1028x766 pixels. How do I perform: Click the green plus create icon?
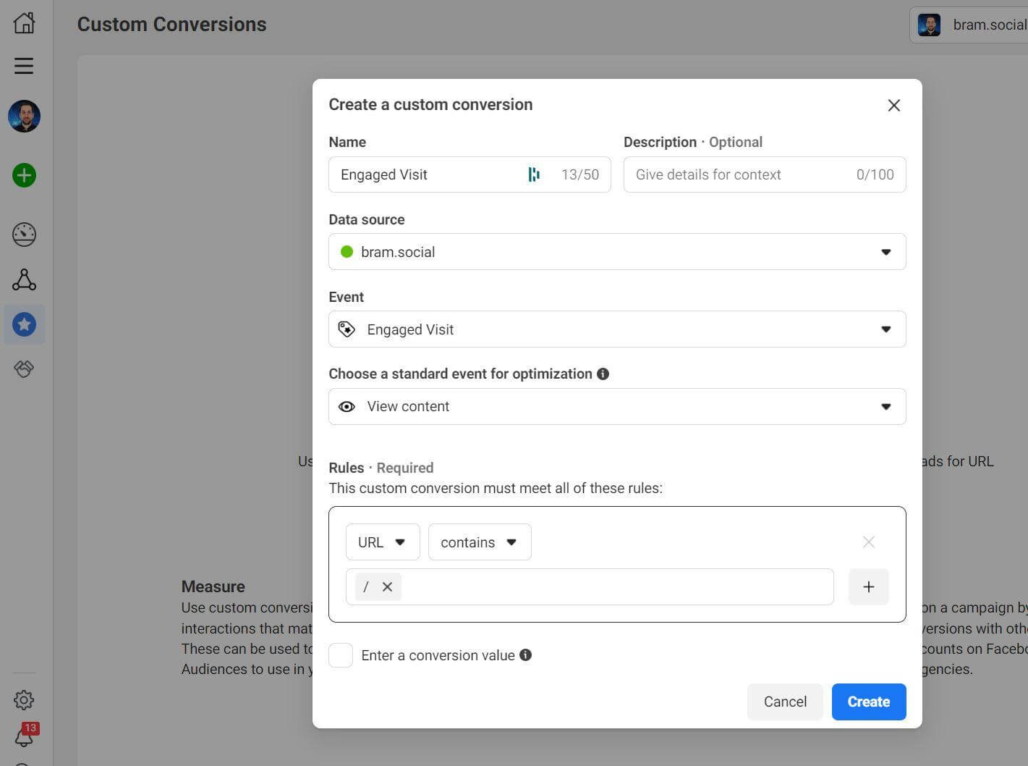click(x=24, y=175)
